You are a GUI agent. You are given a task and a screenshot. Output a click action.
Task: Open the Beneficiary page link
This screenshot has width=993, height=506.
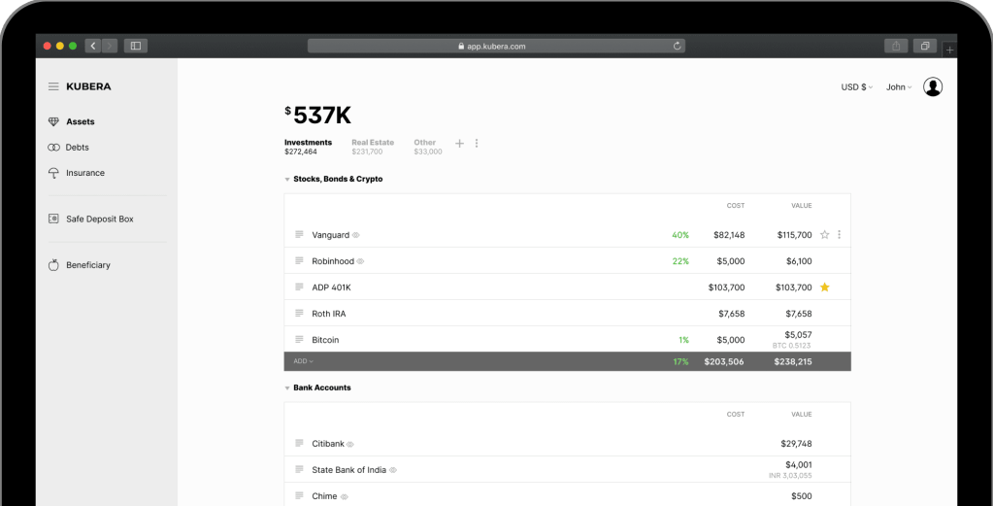pos(87,265)
